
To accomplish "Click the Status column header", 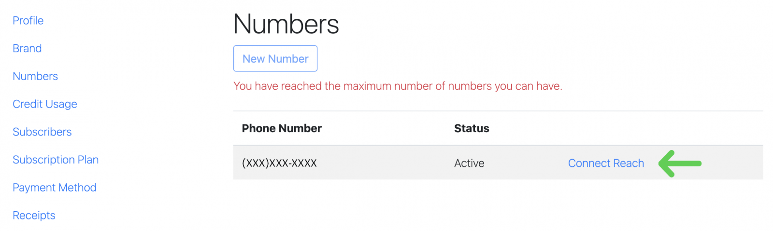I will (x=472, y=128).
